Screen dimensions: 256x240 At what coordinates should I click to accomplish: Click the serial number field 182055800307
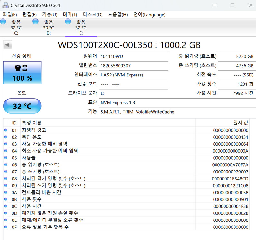pyautogui.click(x=134, y=66)
